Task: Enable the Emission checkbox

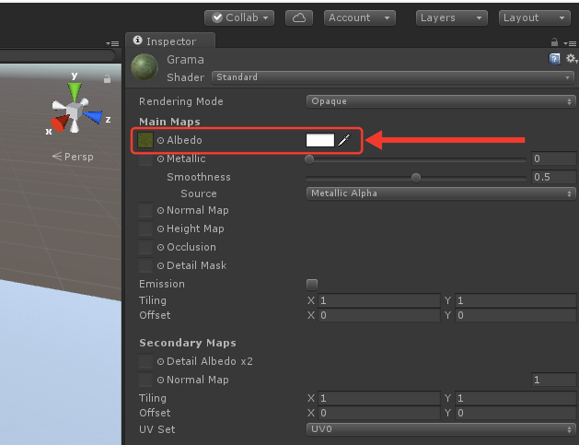Action: pyautogui.click(x=312, y=284)
